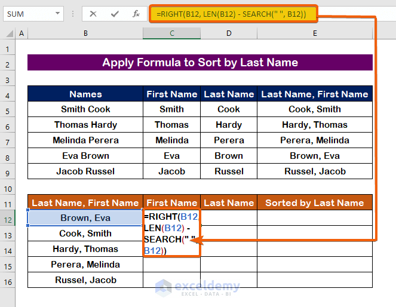
Task: Click the 'Hardy, Thomas' cell in row 6
Action: tap(315, 125)
